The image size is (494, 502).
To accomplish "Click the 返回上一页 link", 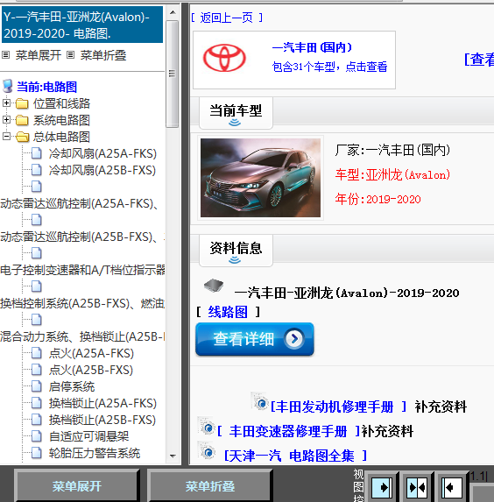I will coord(227,18).
